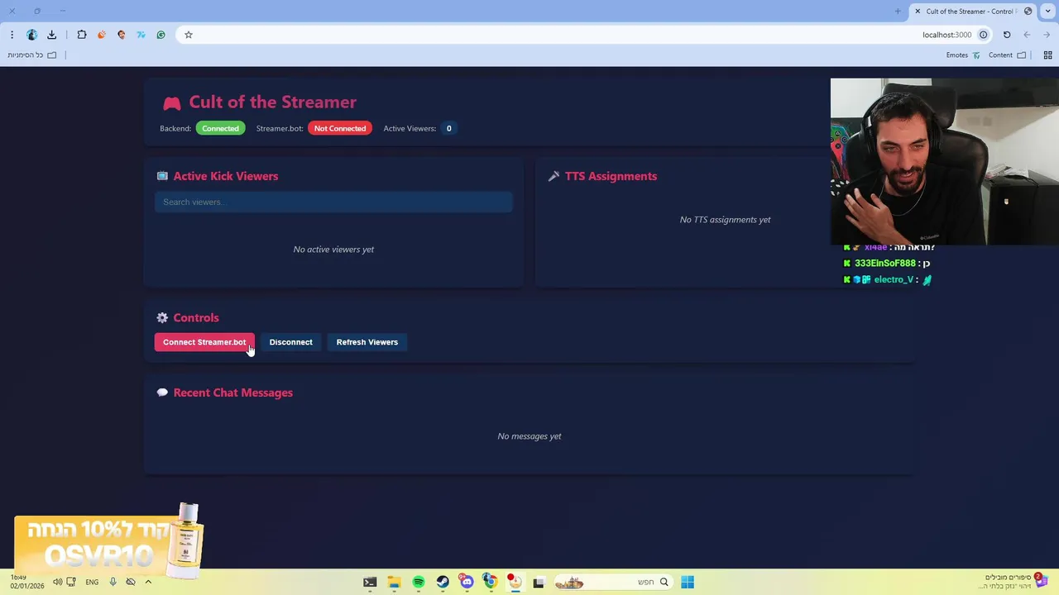Click the webcam overlay thumbnail
This screenshot has height=595, width=1059.
[944, 162]
